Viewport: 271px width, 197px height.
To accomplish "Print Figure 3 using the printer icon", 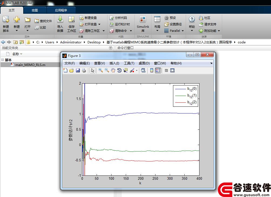I will [84, 70].
